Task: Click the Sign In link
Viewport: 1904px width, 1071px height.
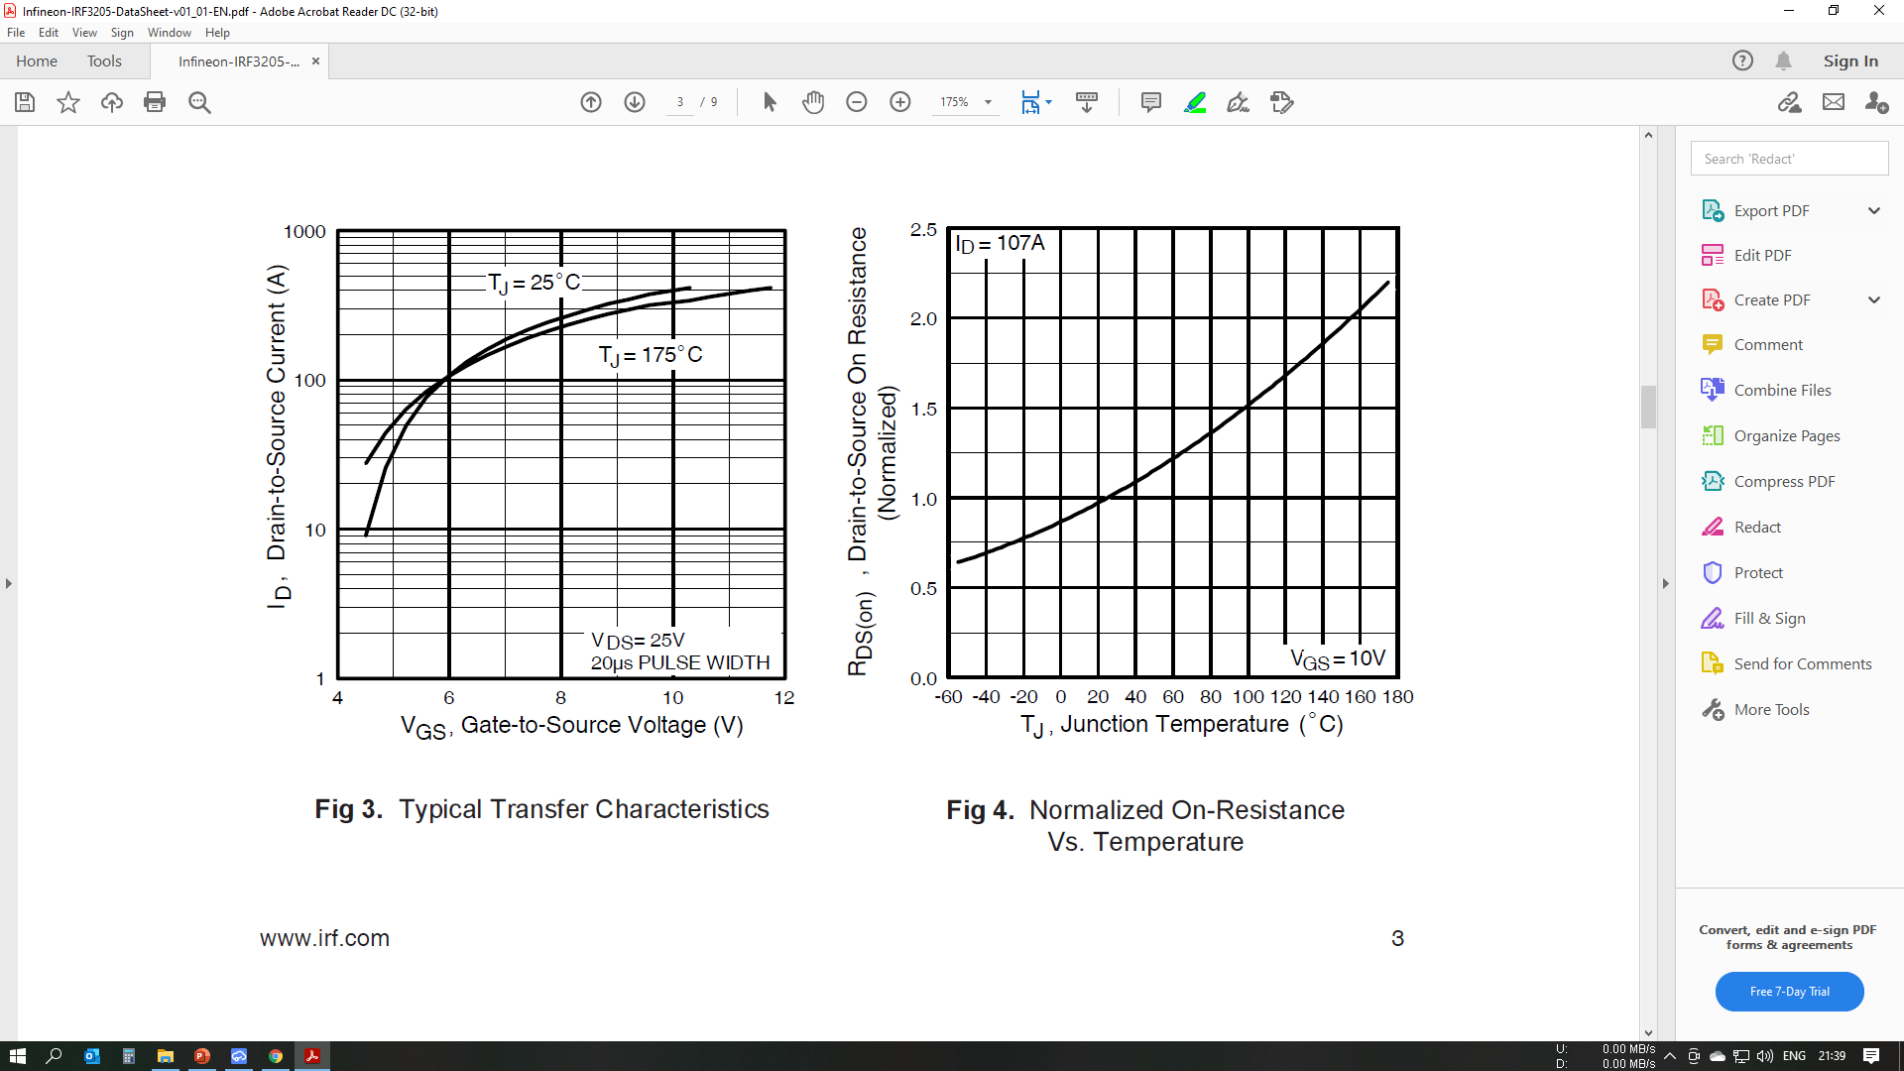Action: pyautogui.click(x=1850, y=61)
